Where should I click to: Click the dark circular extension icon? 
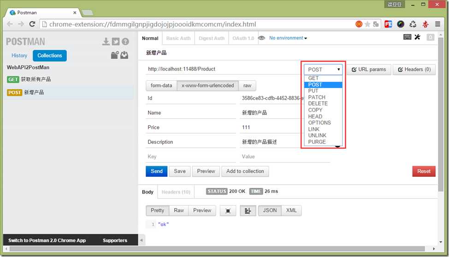pos(400,24)
